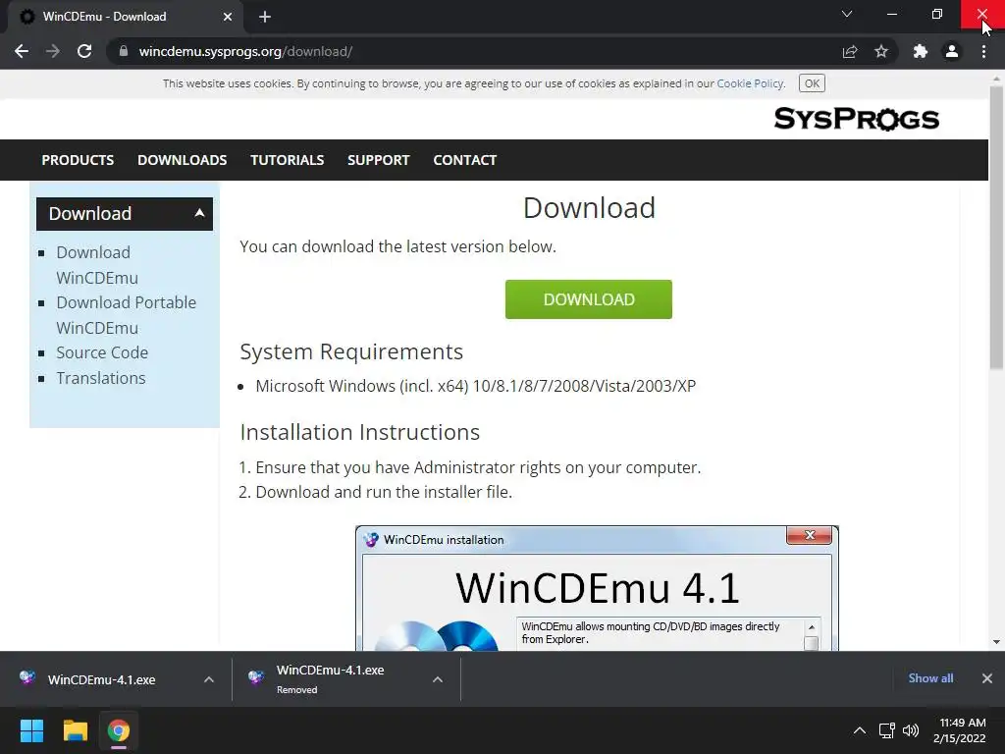Close the downloads bar

coord(987,678)
